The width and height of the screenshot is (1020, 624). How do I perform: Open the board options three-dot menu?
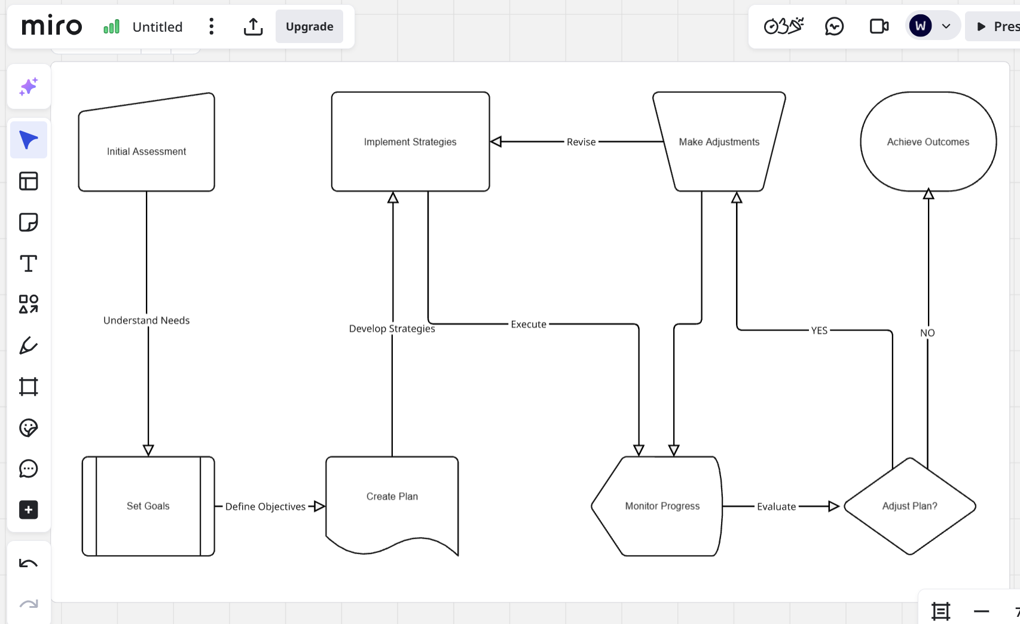[x=211, y=26]
